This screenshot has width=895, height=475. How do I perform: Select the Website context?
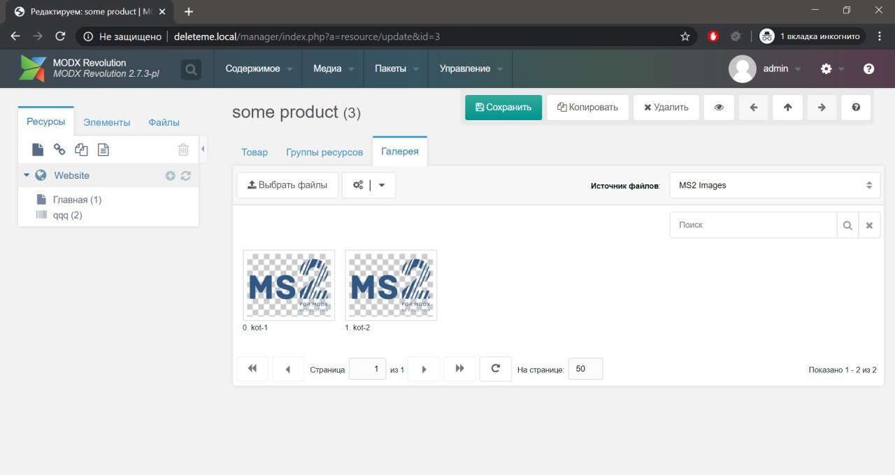pyautogui.click(x=71, y=175)
